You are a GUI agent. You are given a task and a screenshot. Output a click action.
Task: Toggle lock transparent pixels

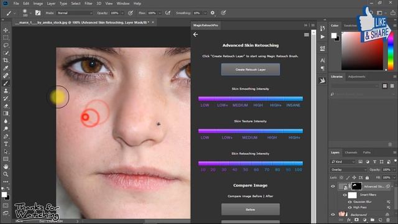(341, 177)
